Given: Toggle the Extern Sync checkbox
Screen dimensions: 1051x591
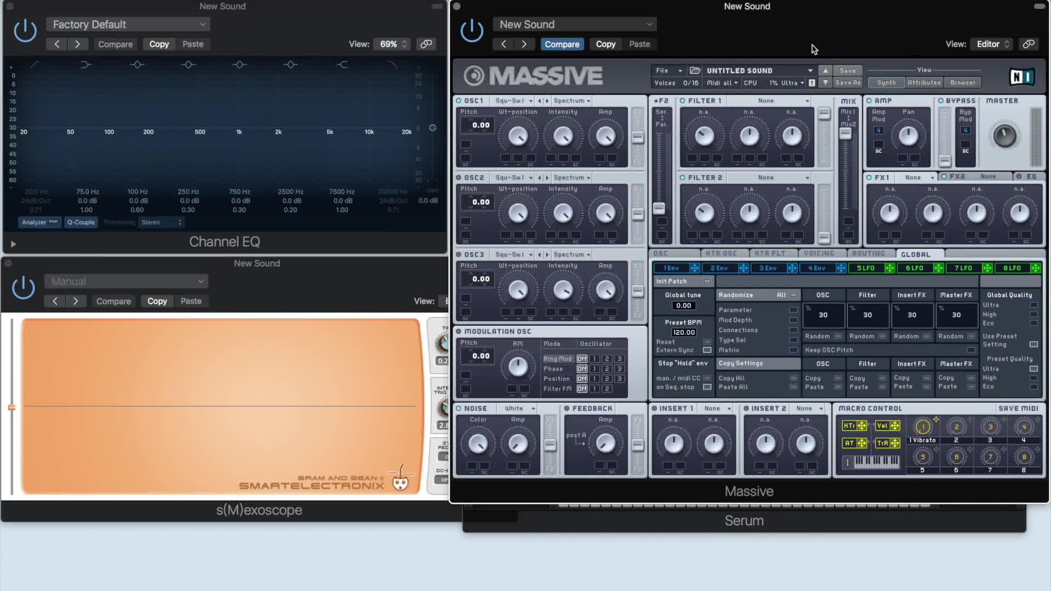Looking at the screenshot, I should pos(707,350).
